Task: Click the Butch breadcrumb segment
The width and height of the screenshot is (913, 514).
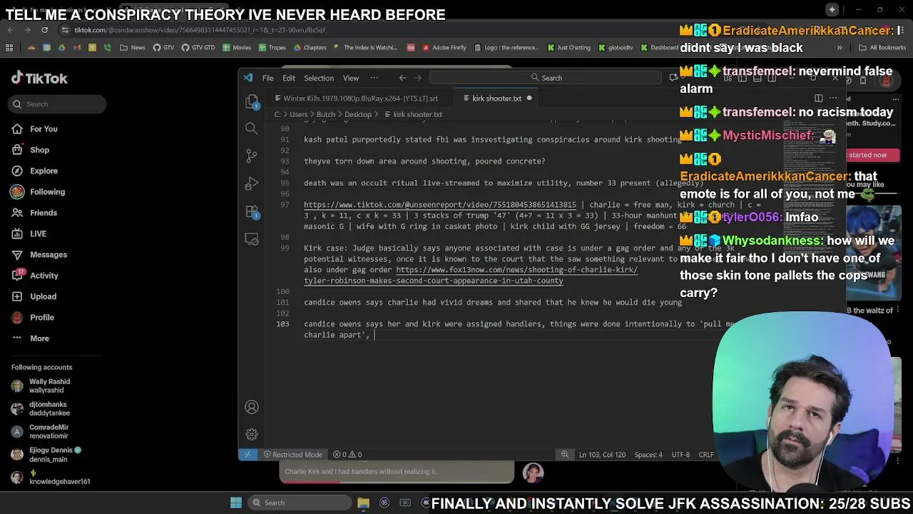Action: click(326, 114)
